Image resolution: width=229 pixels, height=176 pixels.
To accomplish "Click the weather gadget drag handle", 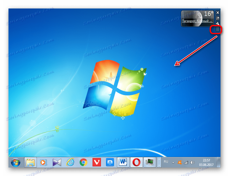I will [x=218, y=29].
